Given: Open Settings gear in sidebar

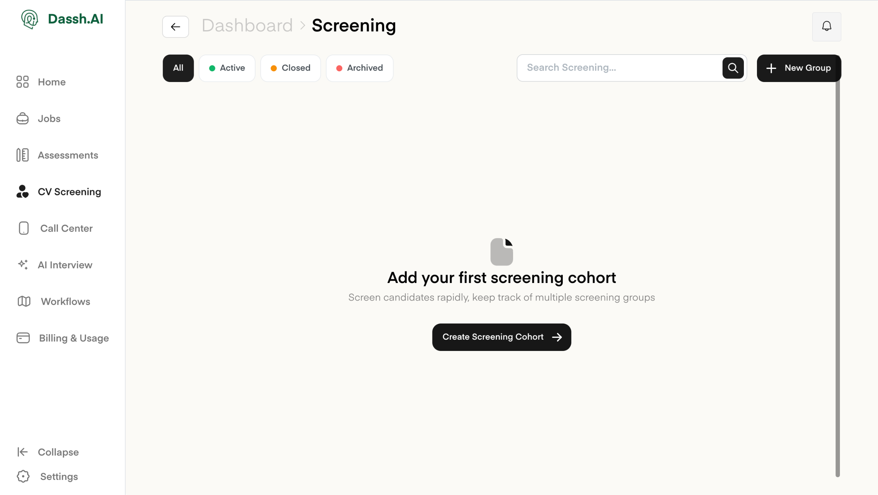Looking at the screenshot, I should 23,476.
